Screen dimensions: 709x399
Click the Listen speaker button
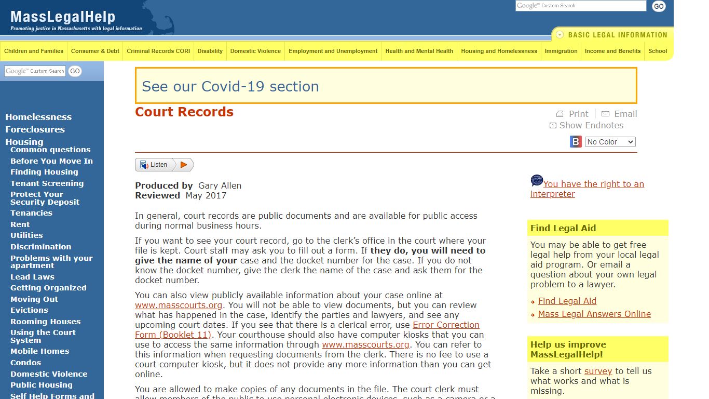[154, 165]
